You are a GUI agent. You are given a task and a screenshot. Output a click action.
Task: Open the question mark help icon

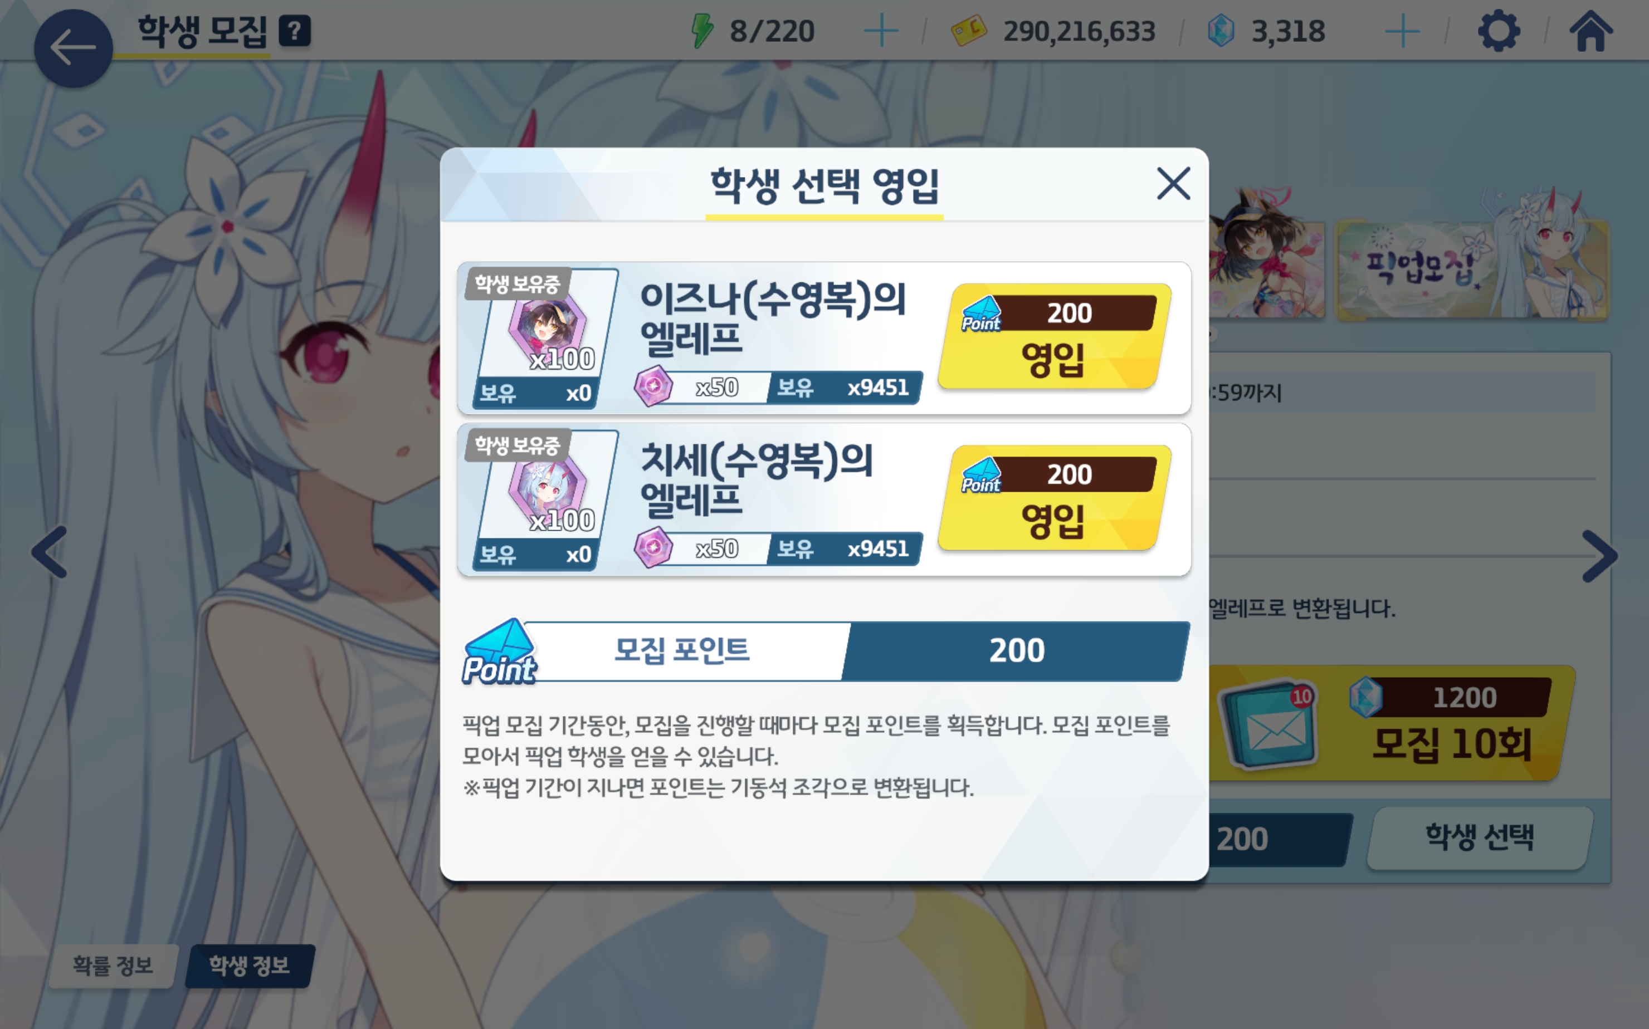coord(295,31)
